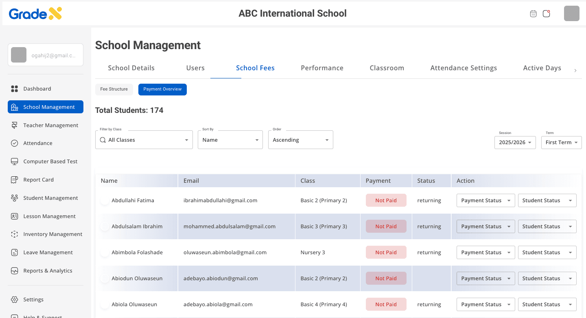Switch to the Performance tab
The width and height of the screenshot is (586, 318).
click(322, 68)
